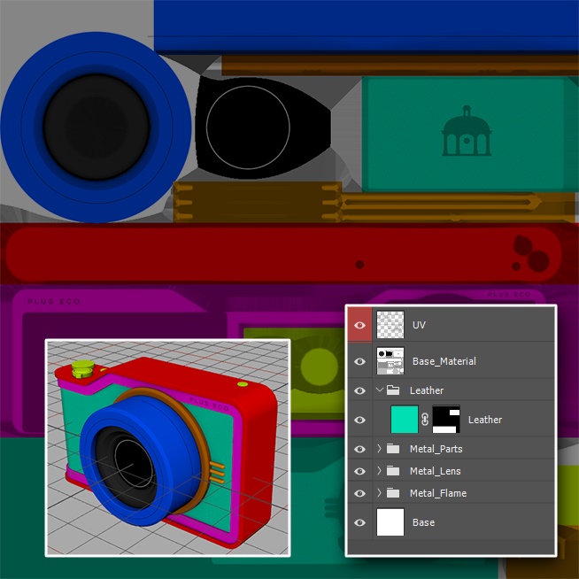The height and width of the screenshot is (579, 579).
Task: Hide the Metal_Lens group
Action: pos(359,471)
